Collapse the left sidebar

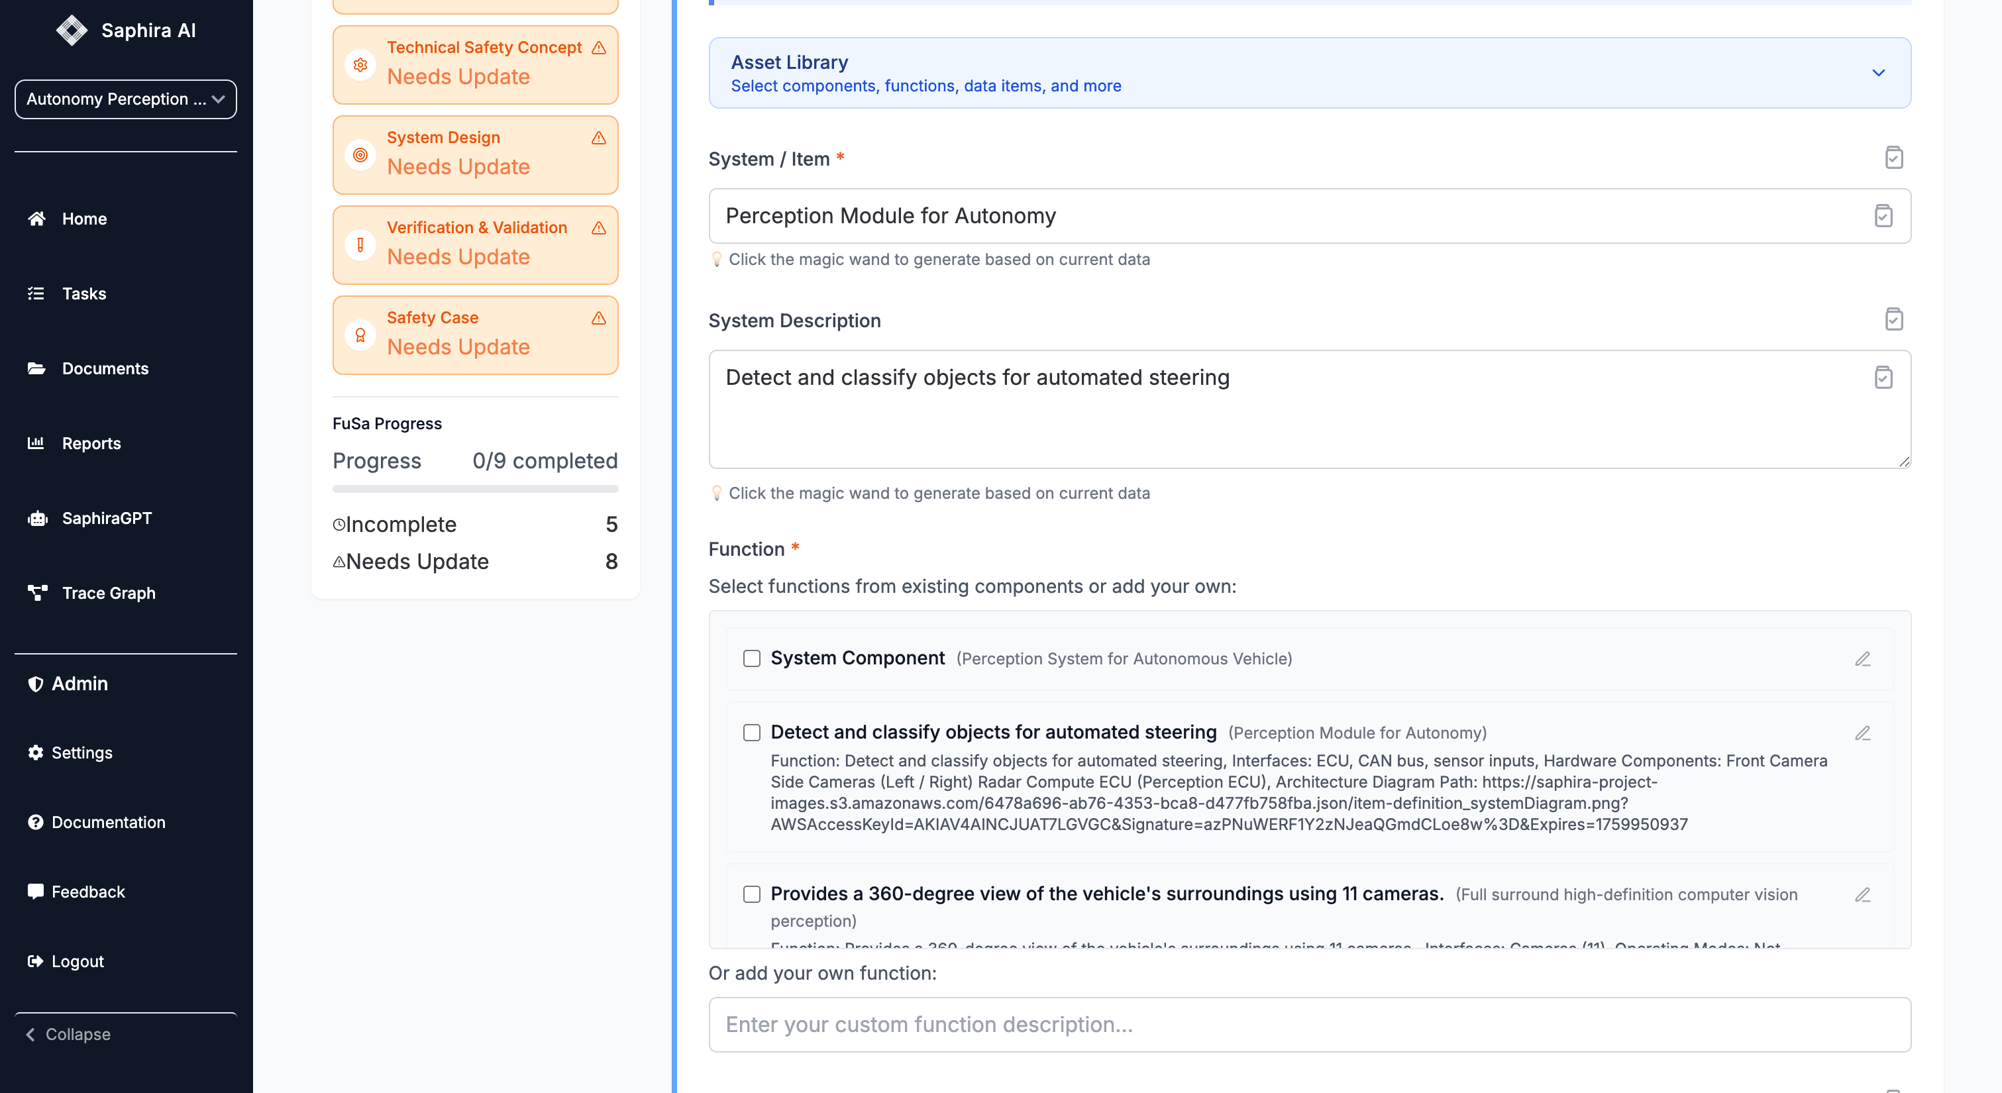click(68, 1034)
